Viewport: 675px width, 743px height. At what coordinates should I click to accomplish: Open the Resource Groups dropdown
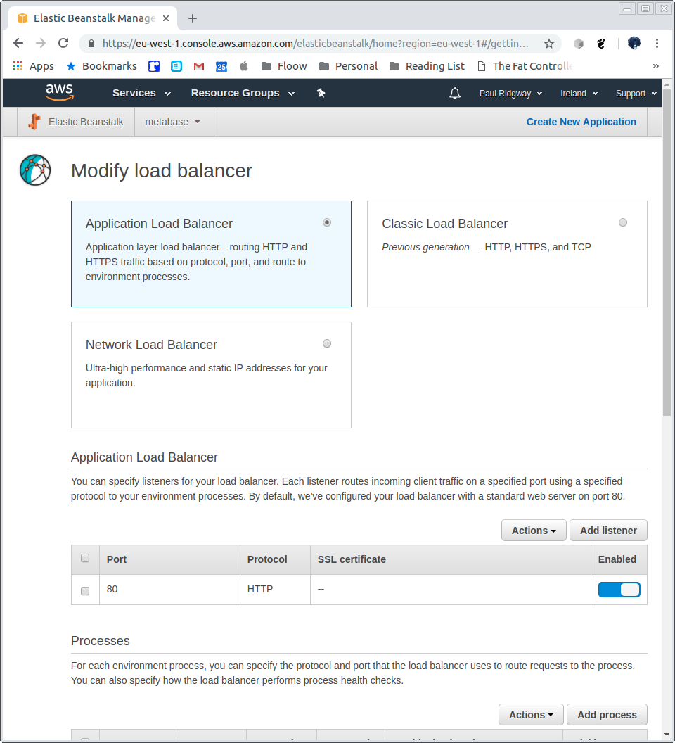point(243,93)
